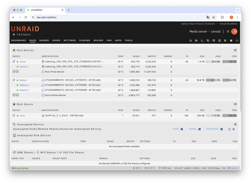251x183 pixels.
Task: Click the help question mark icon
Action: 231,40
